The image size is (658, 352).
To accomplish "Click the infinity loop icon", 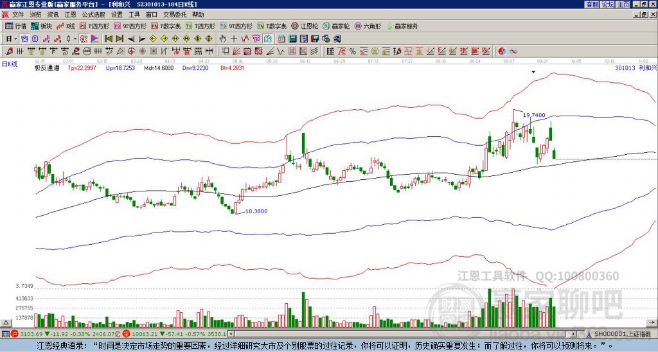I will (x=513, y=51).
